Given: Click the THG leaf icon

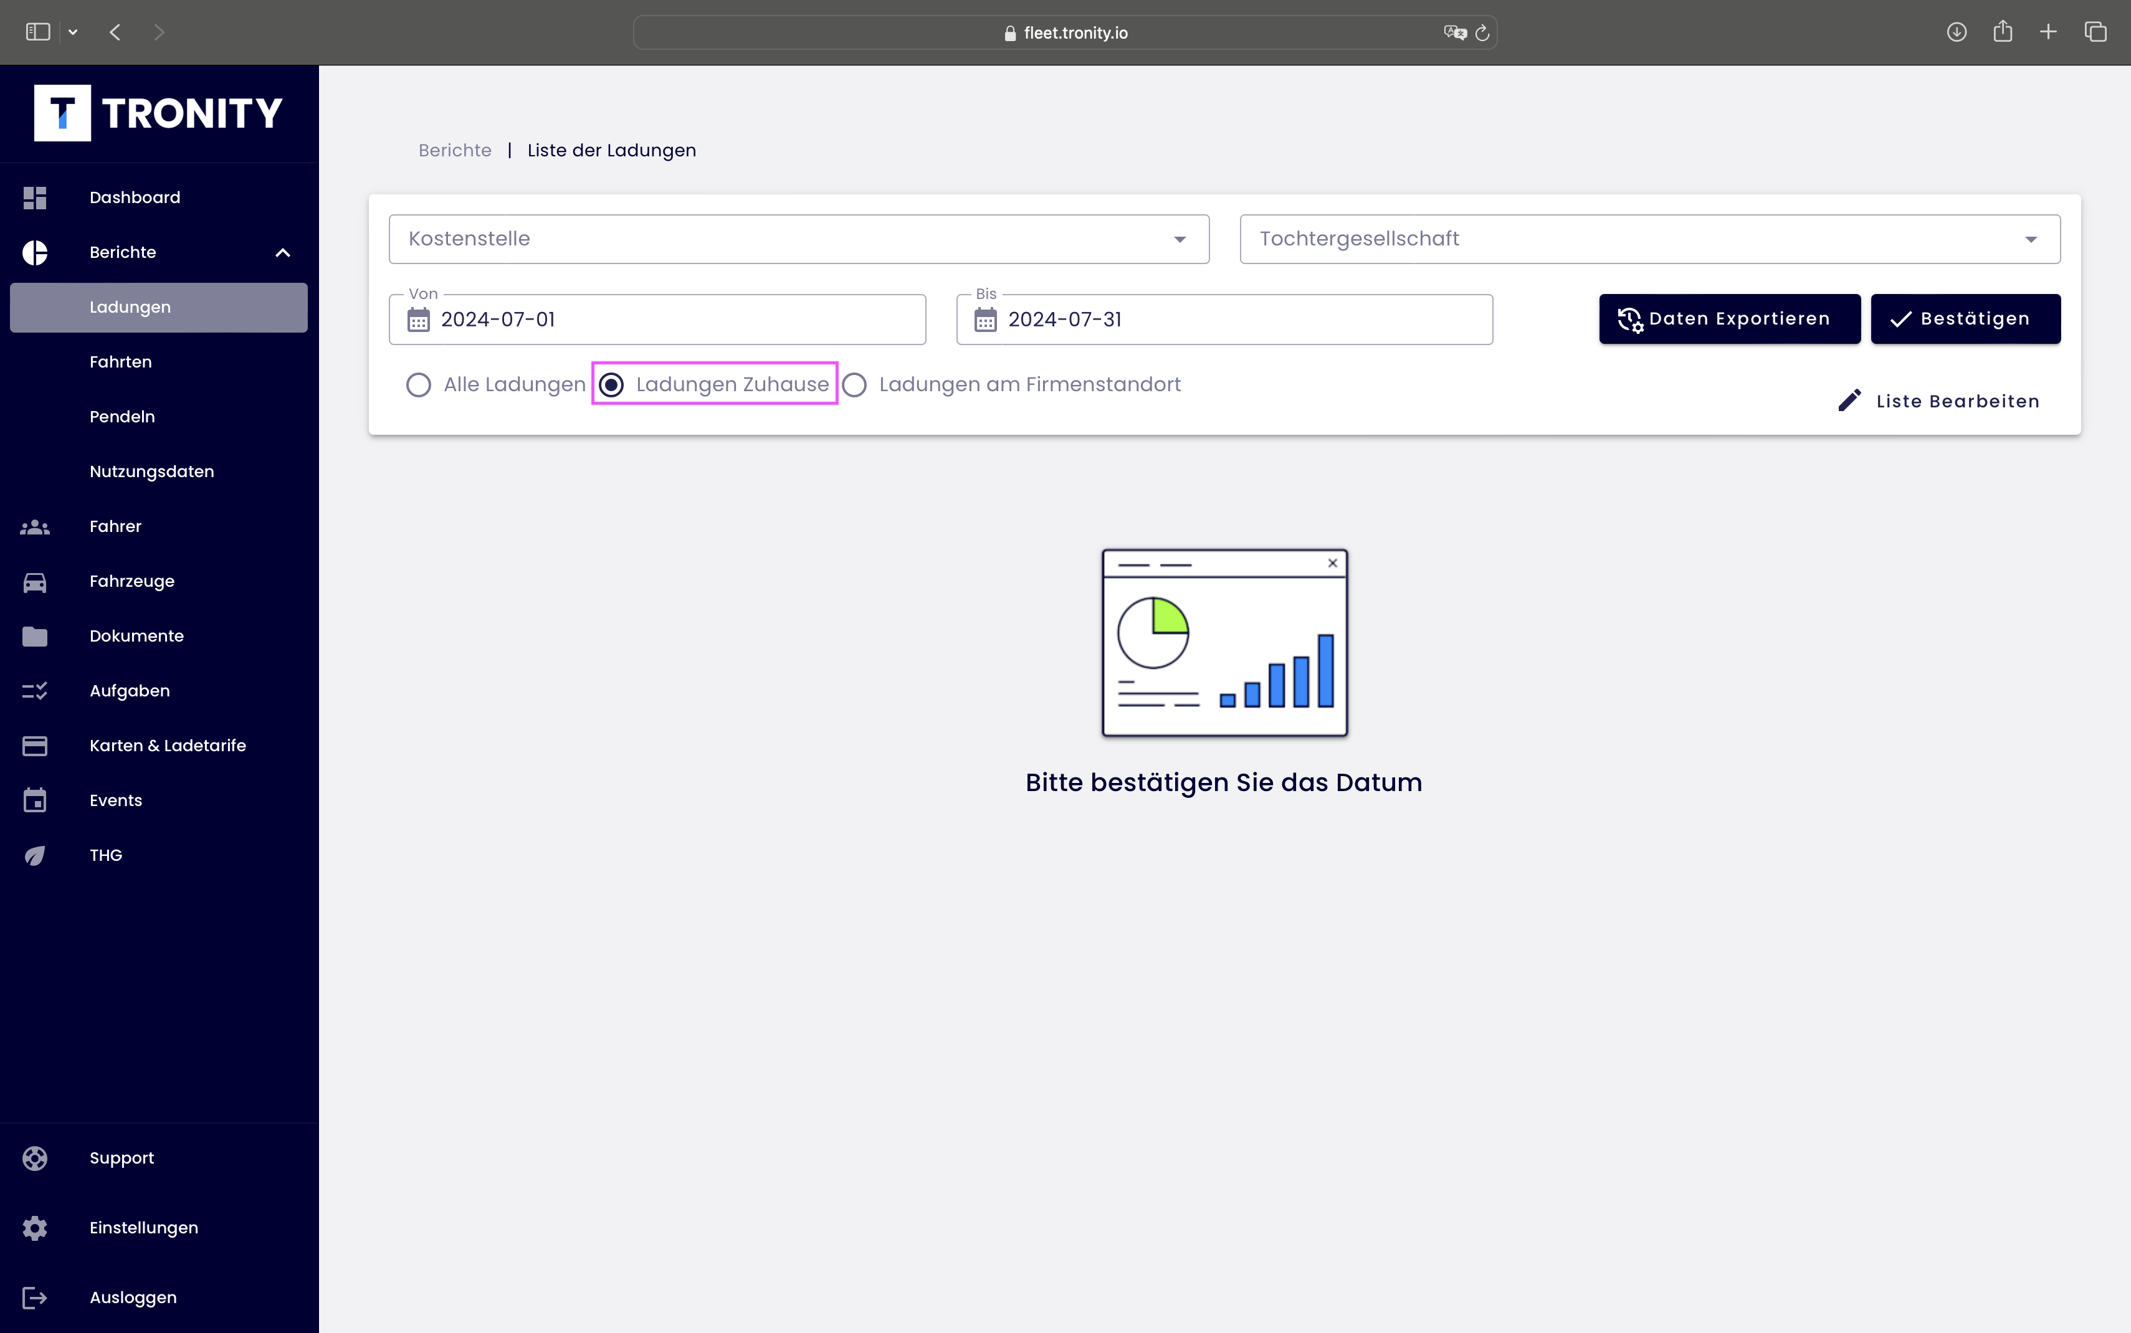Looking at the screenshot, I should pos(34,855).
